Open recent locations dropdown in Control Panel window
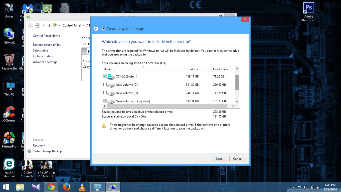 click(x=44, y=25)
